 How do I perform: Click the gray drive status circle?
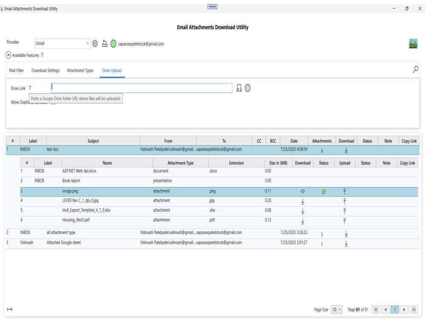247,88
